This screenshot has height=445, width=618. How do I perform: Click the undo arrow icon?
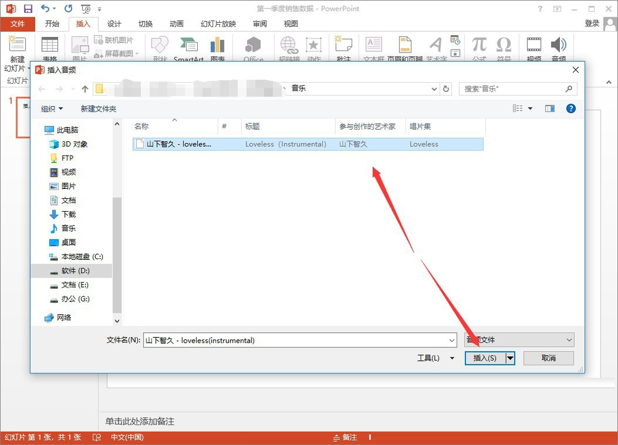tap(45, 8)
